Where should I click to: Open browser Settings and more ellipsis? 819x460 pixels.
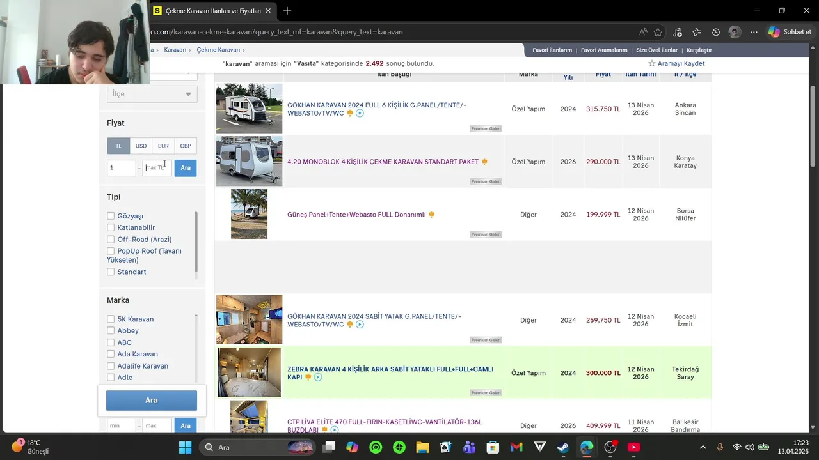point(754,32)
